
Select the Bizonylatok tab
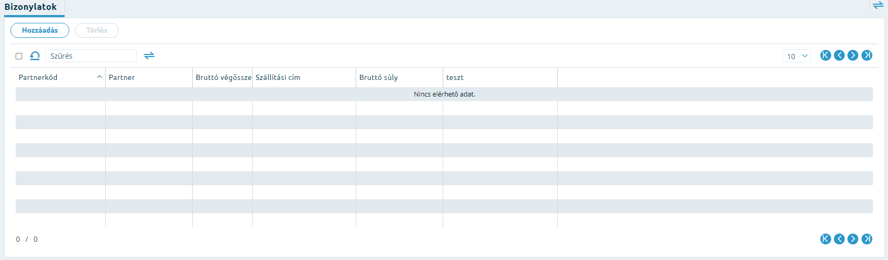coord(31,7)
